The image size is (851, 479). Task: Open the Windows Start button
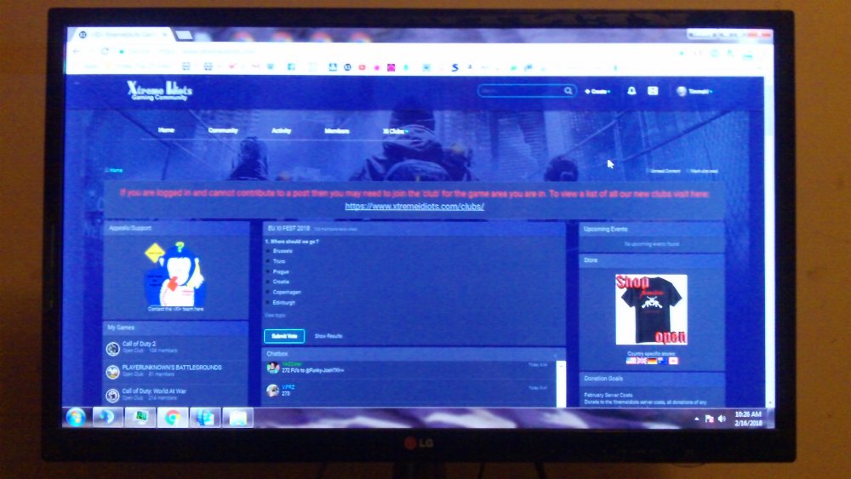(76, 417)
